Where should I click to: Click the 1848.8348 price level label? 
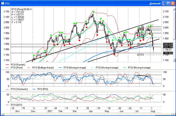pyautogui.click(x=168, y=44)
